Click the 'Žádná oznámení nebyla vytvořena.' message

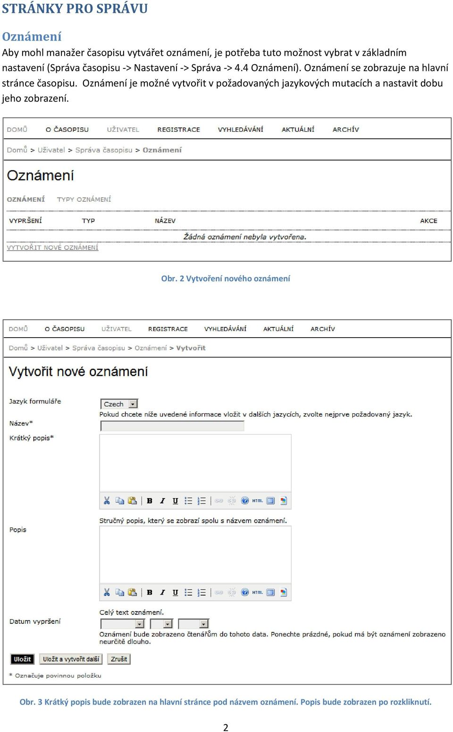[x=245, y=237]
